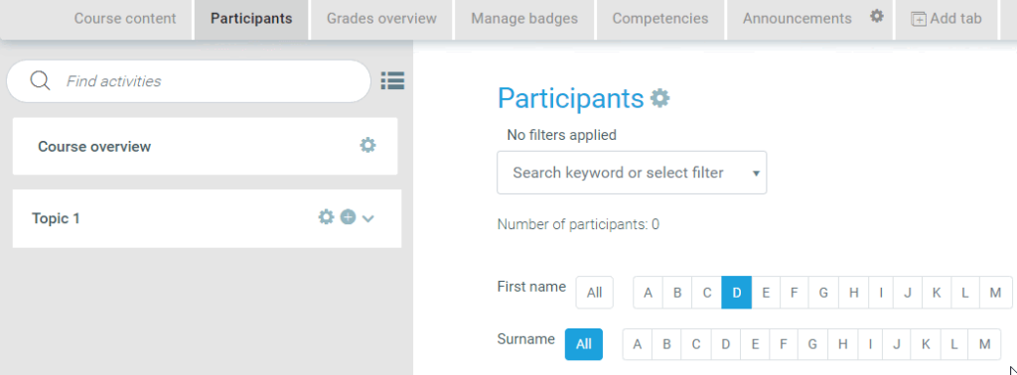This screenshot has width=1017, height=375.
Task: Go to the Competencies tab
Action: [x=660, y=18]
